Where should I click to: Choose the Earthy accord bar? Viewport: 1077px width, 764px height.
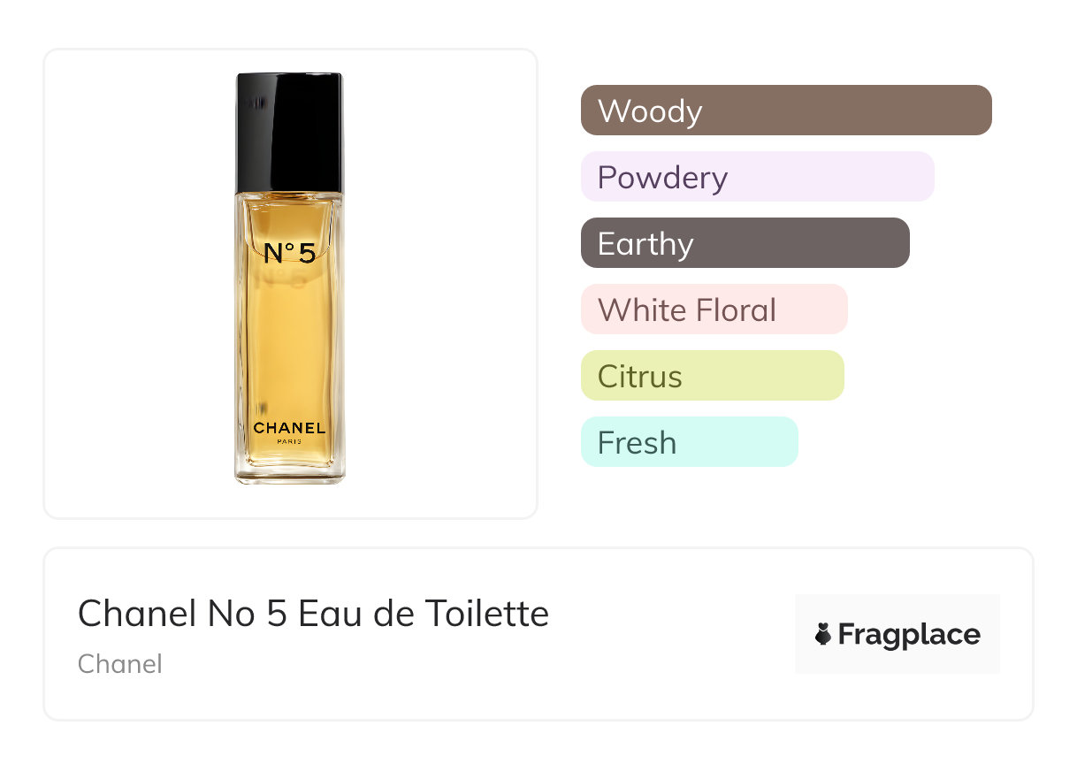coord(745,243)
